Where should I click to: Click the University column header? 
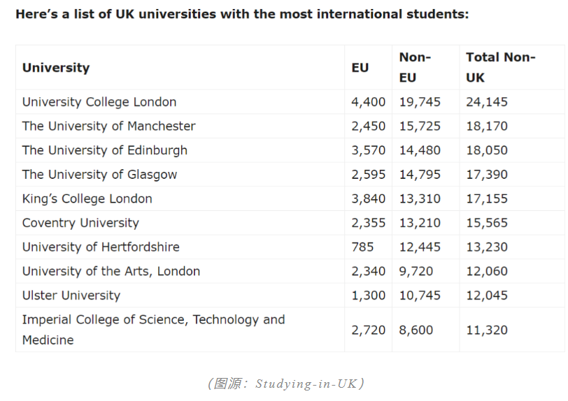[x=56, y=68]
